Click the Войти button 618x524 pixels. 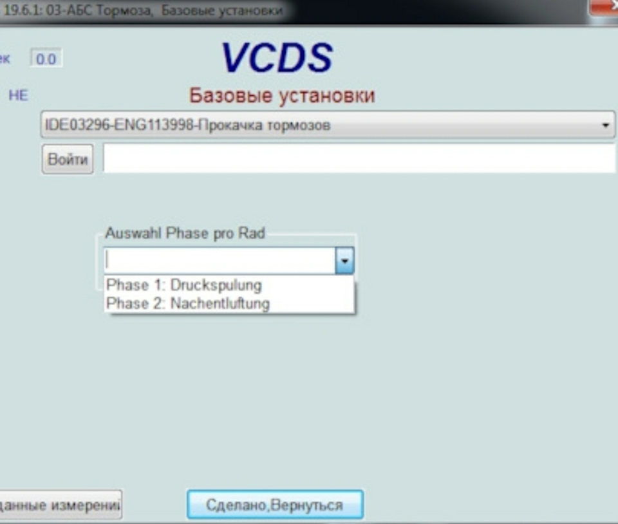[68, 159]
